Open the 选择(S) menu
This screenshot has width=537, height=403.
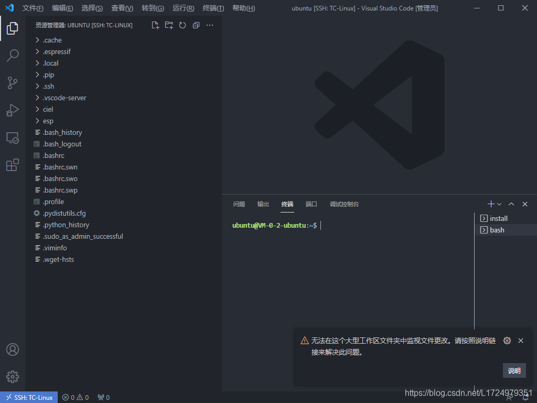[x=92, y=8]
